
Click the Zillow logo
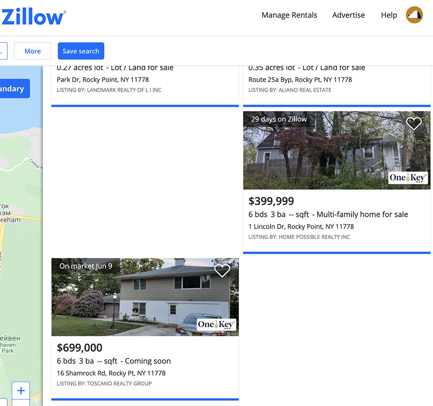(x=33, y=17)
